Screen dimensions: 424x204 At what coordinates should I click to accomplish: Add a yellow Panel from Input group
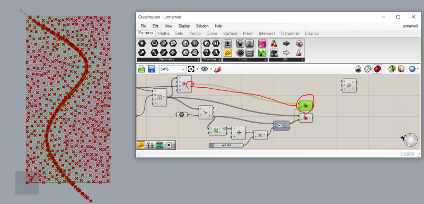228,52
